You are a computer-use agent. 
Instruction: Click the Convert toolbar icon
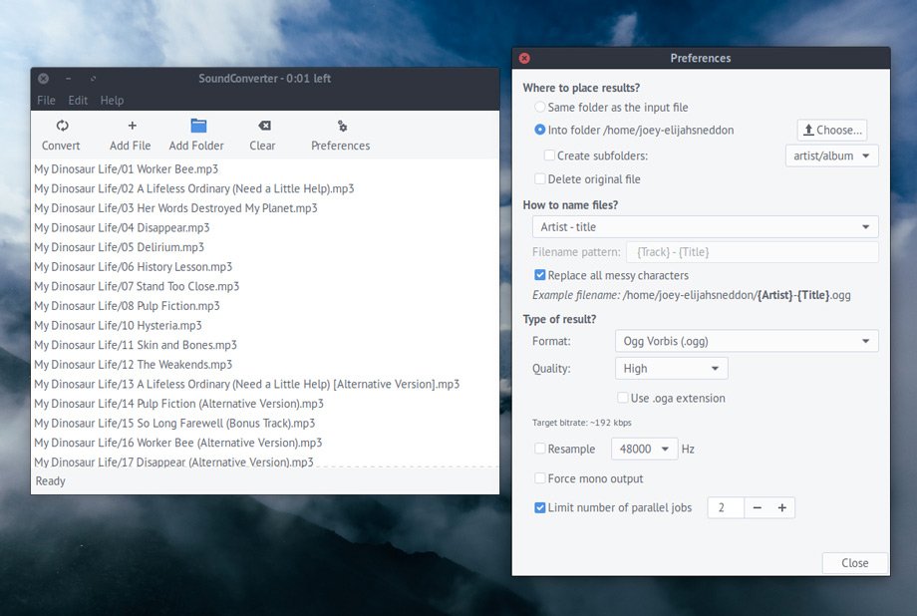pos(62,126)
